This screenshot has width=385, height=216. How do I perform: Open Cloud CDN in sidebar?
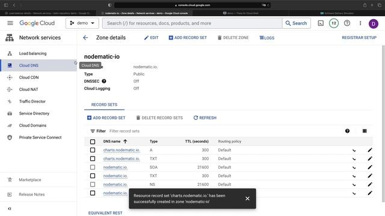(38, 77)
